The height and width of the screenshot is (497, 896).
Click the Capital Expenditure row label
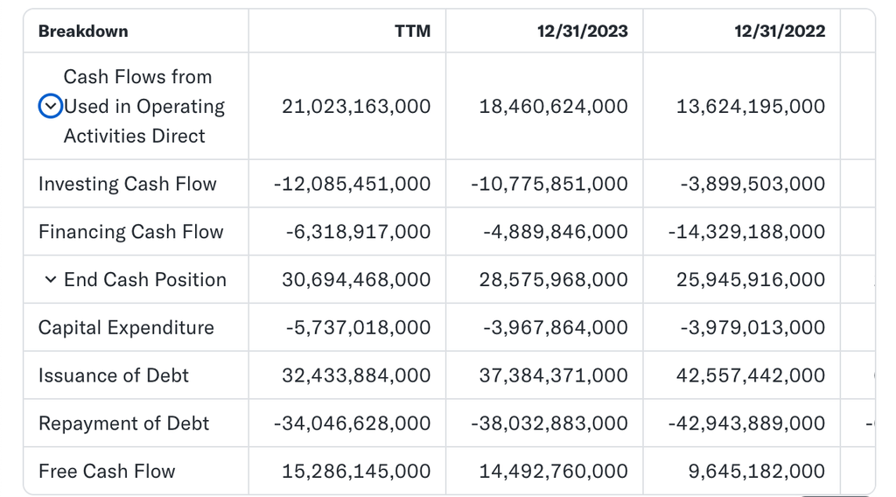click(126, 328)
